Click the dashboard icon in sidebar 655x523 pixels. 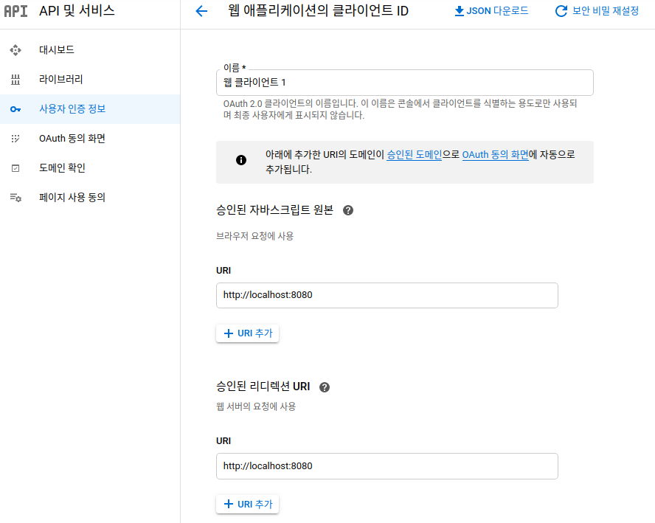pos(15,50)
